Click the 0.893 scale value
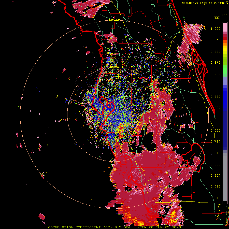The image size is (229, 229). pos(216,51)
